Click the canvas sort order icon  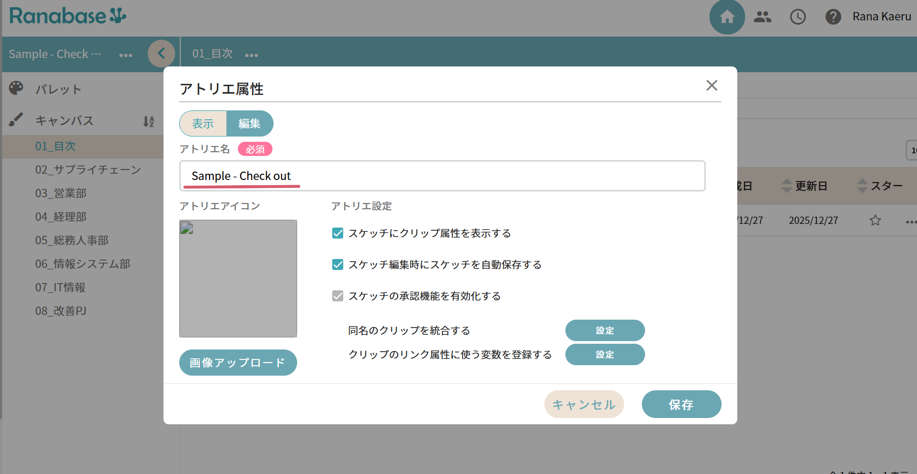(x=149, y=121)
